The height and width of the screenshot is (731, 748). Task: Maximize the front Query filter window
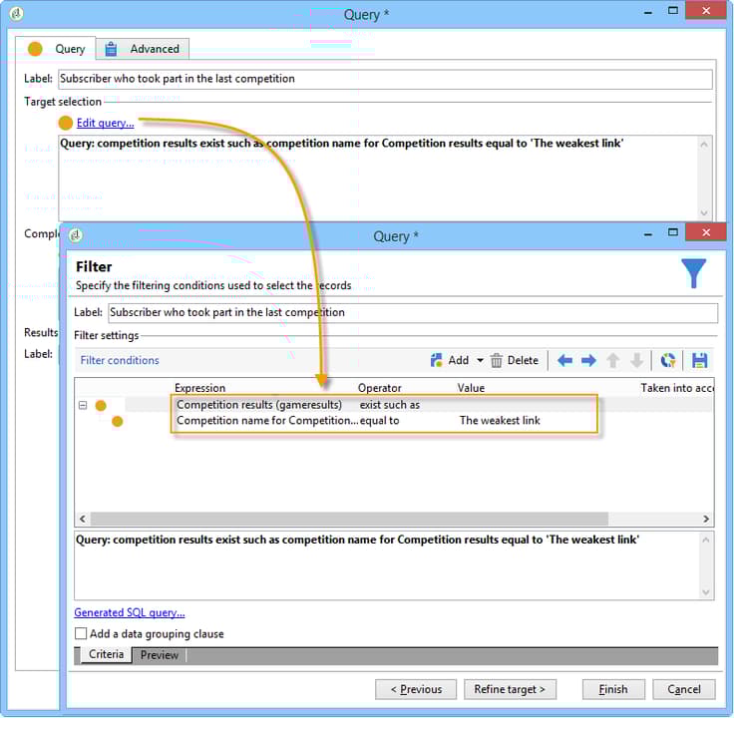coord(673,232)
